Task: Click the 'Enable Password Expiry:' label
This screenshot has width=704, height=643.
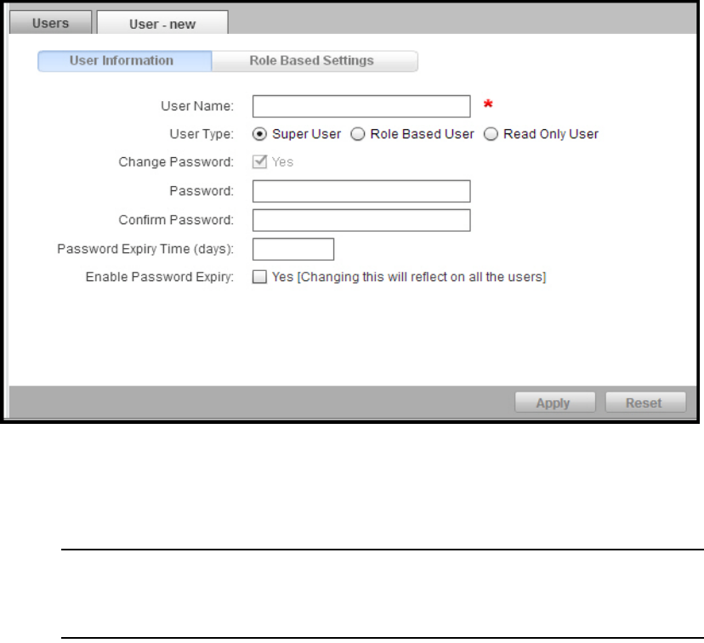Action: 159,277
